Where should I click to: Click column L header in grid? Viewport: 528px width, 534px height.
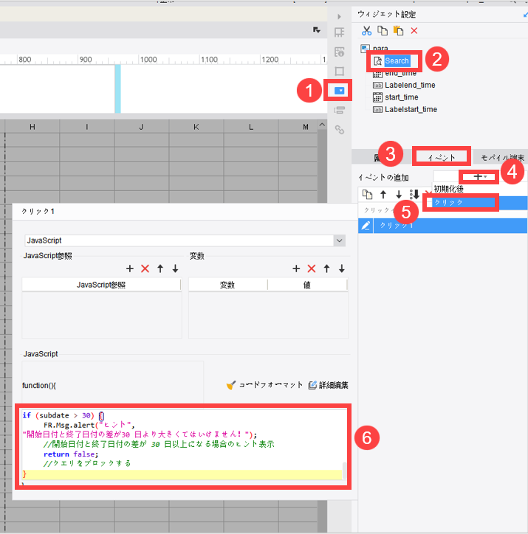tap(251, 127)
